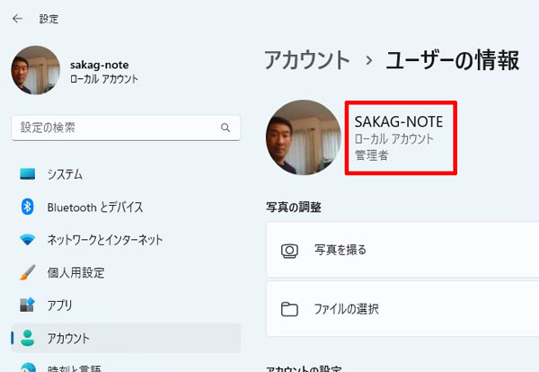This screenshot has height=372, width=539.
Task: Click the folder icon beside ファイルの選択
Action: point(289,309)
